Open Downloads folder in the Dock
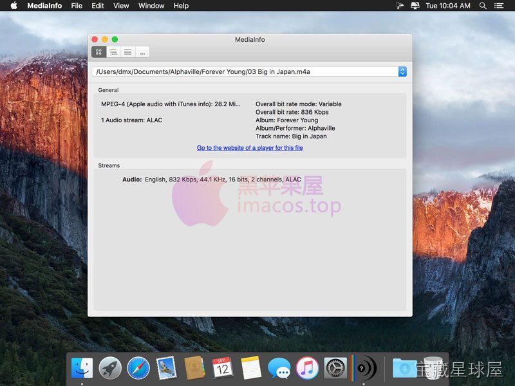 tap(405, 368)
